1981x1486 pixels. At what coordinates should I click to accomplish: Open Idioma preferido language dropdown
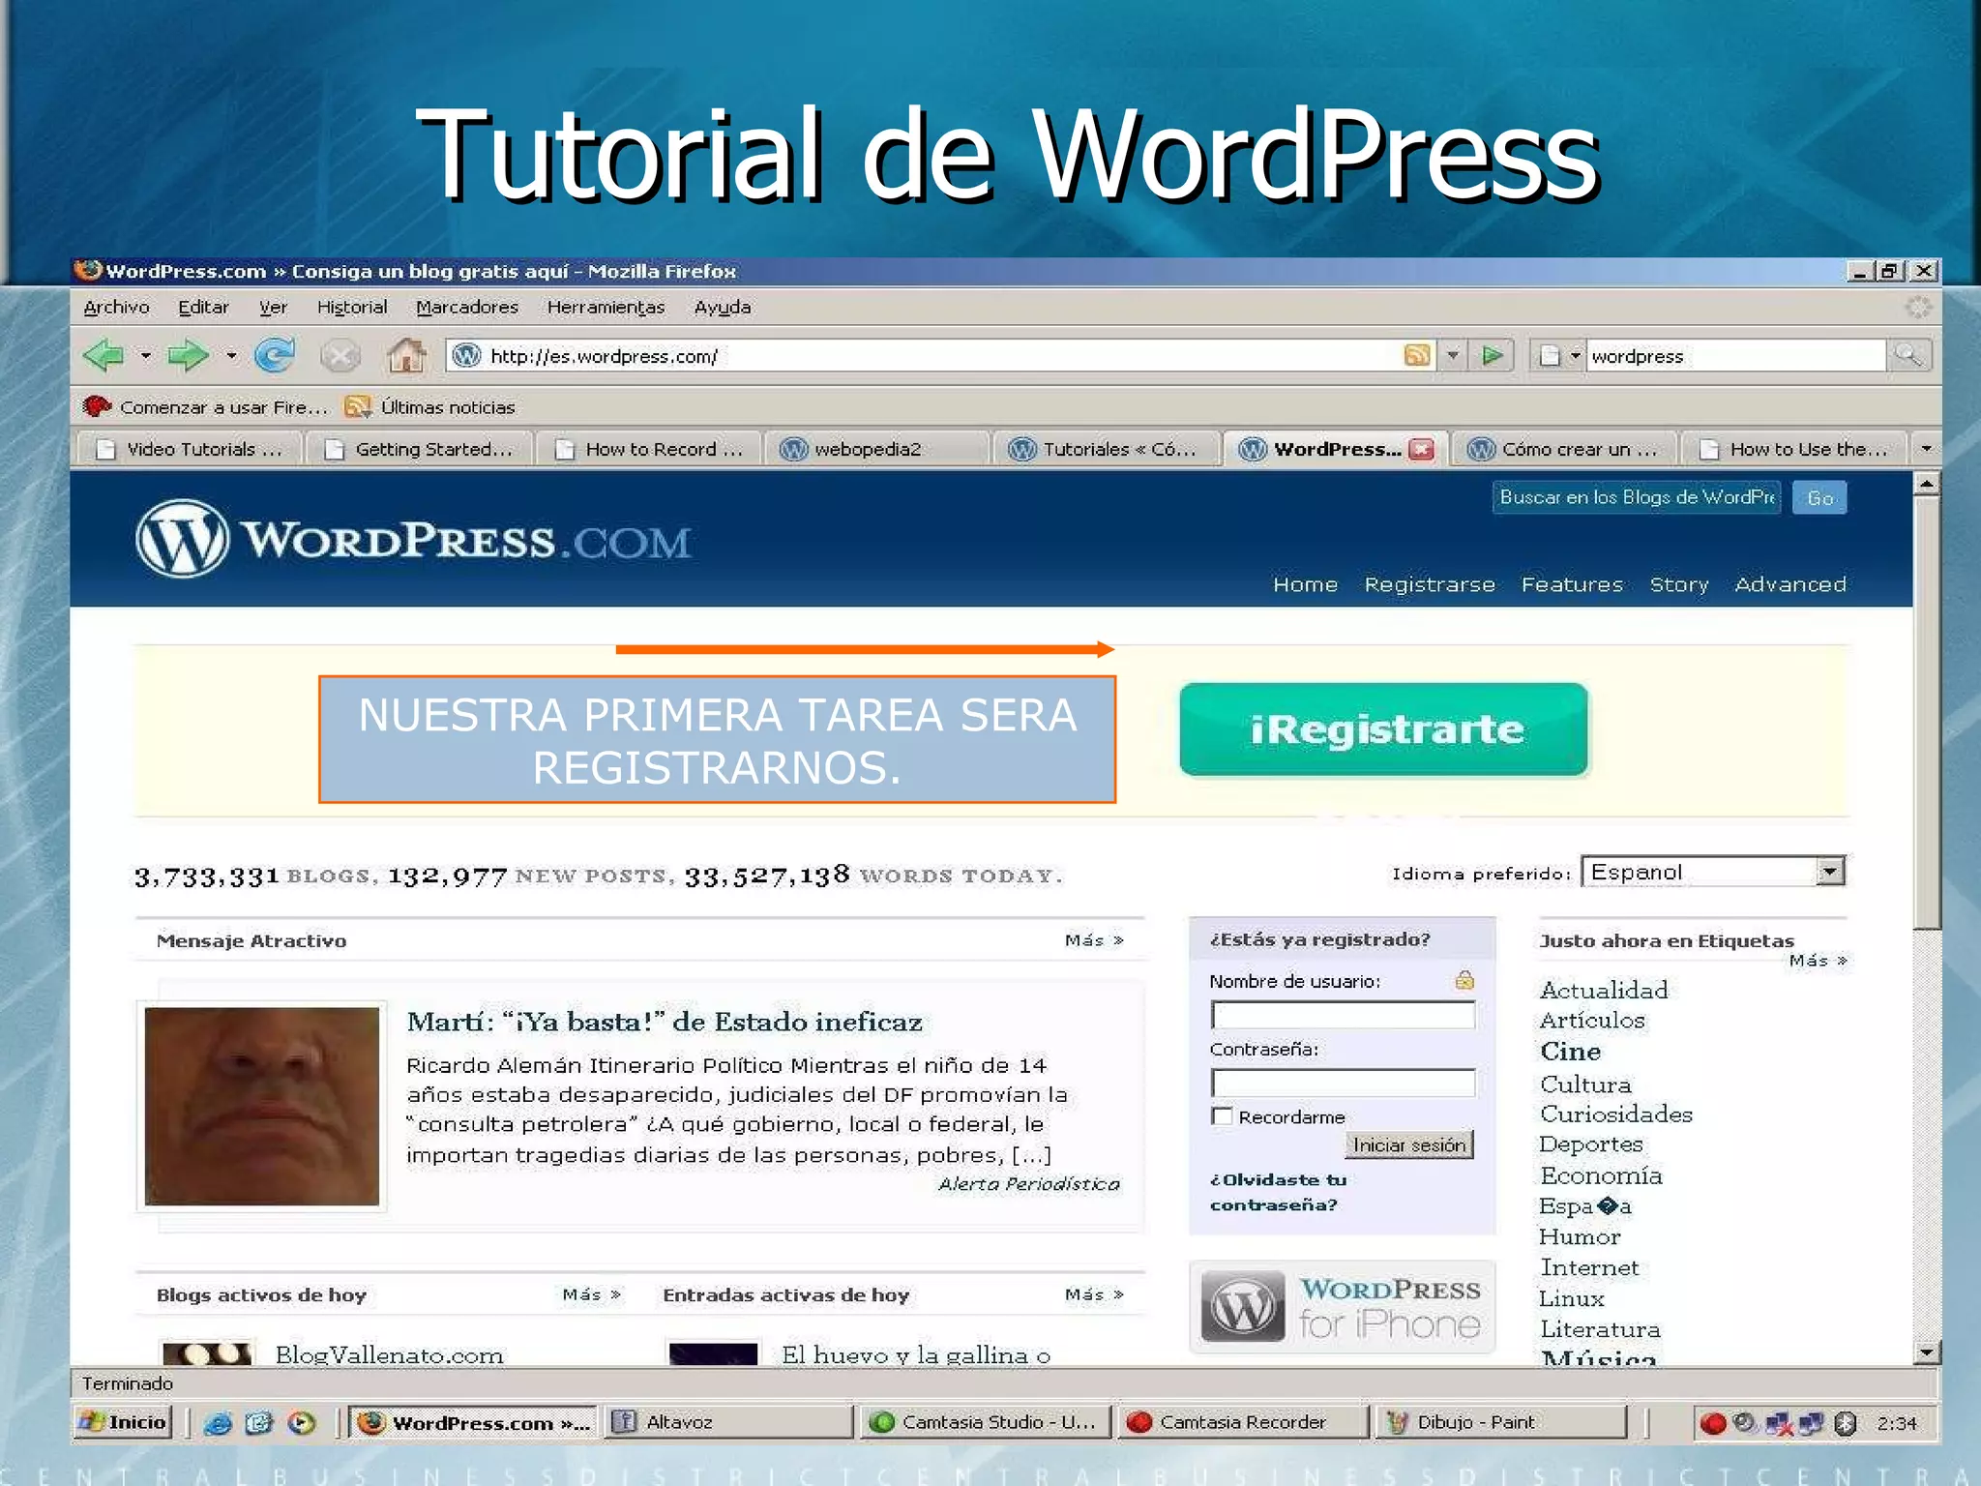pos(1713,872)
